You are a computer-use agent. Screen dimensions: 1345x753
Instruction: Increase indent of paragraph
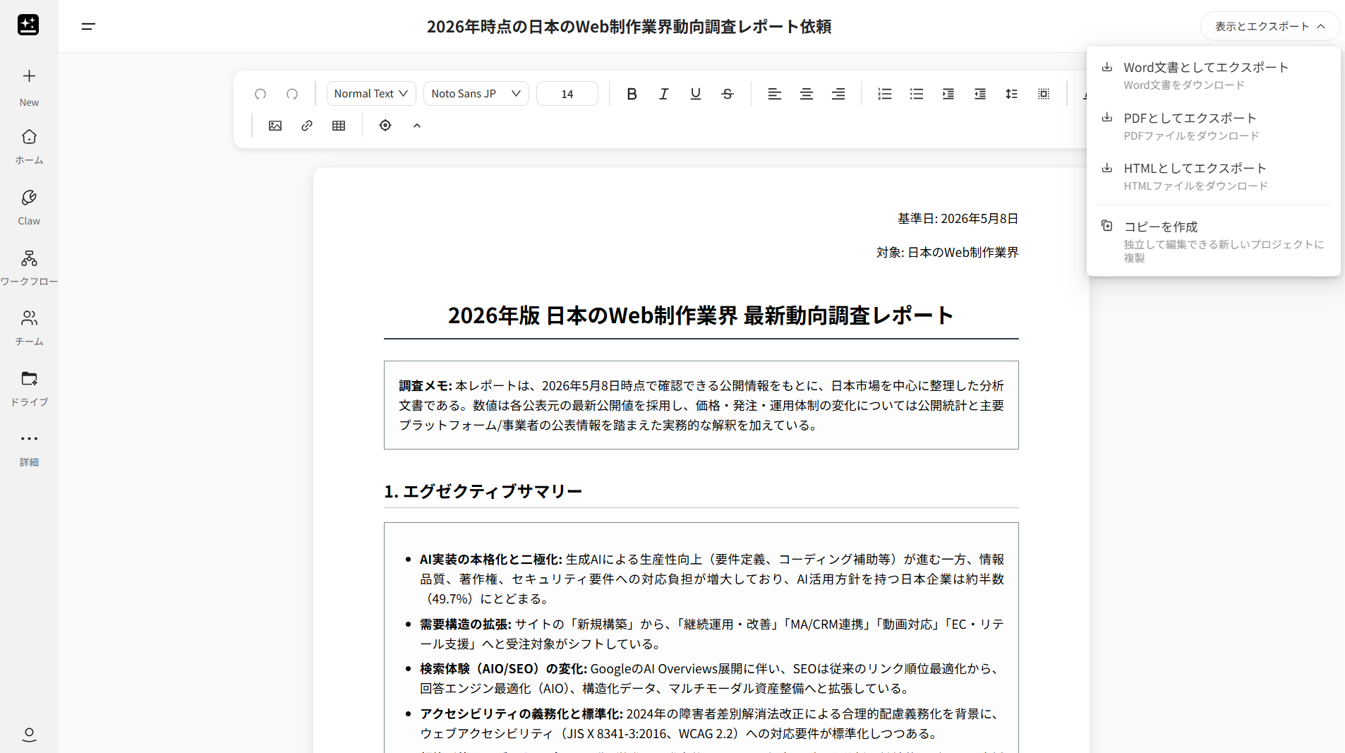[x=948, y=94]
